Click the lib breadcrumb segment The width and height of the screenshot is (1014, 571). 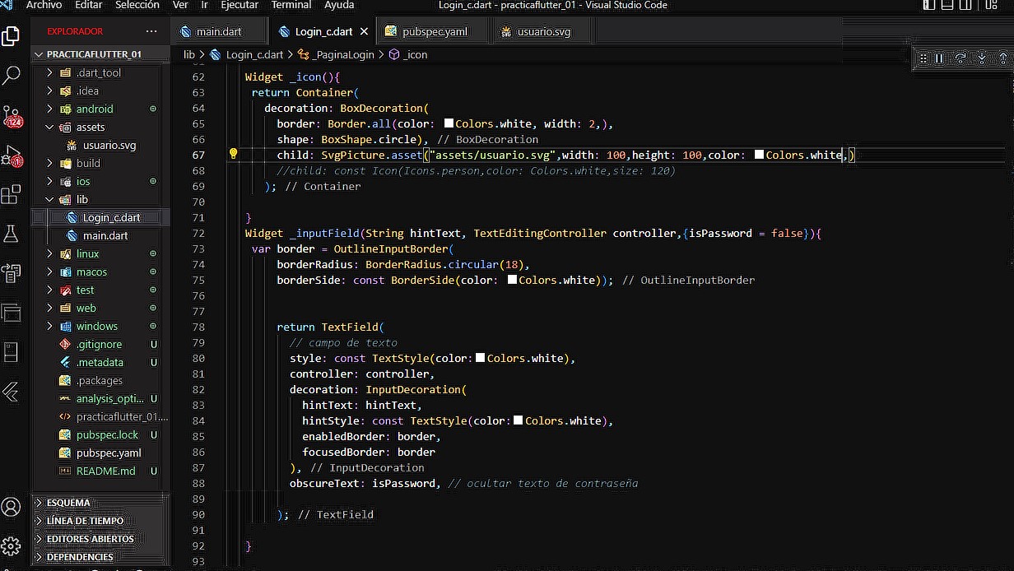189,54
